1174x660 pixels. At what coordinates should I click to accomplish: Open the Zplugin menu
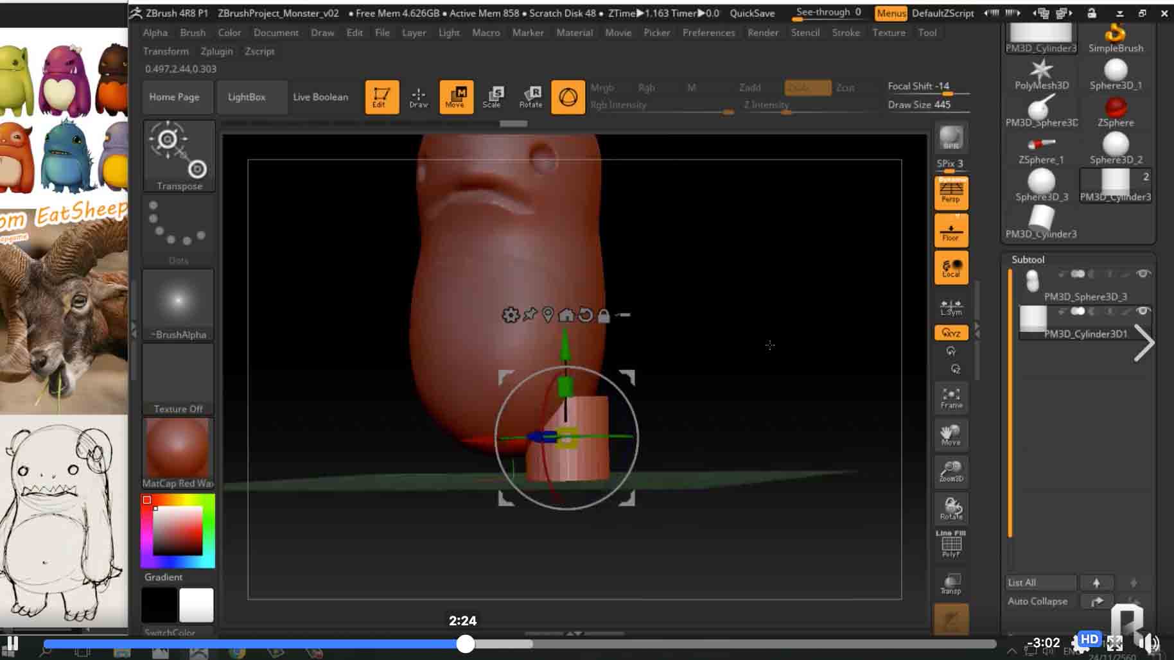coord(216,51)
